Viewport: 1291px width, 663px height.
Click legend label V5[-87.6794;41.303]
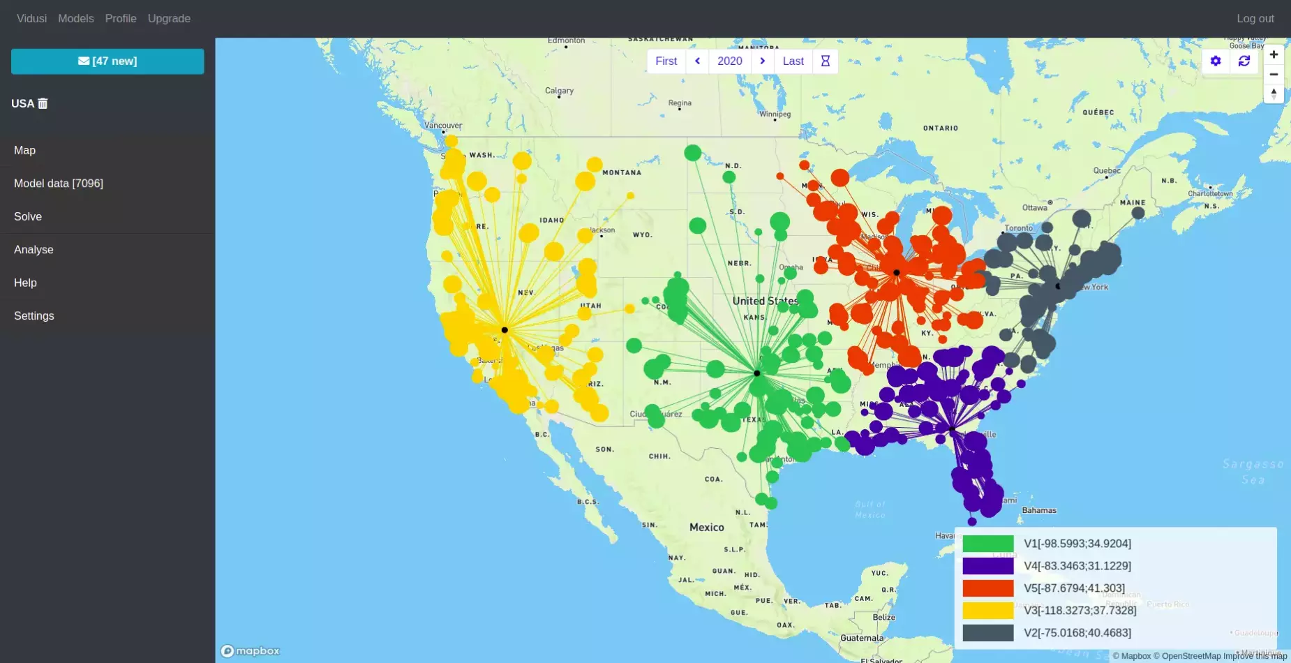(x=1075, y=588)
